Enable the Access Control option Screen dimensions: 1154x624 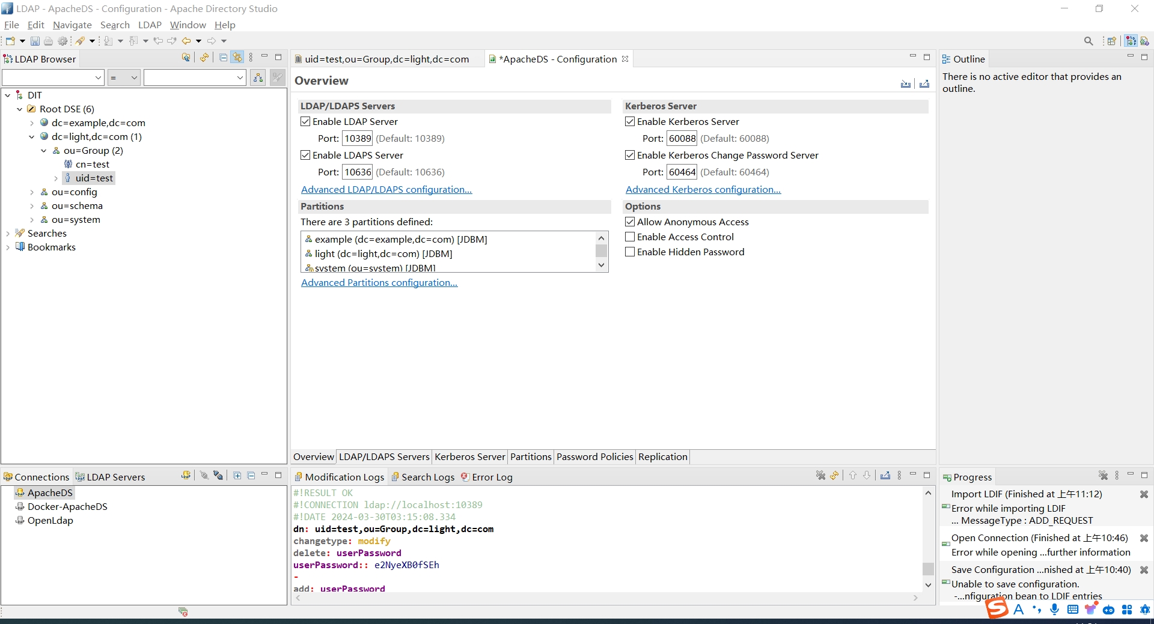(x=630, y=237)
